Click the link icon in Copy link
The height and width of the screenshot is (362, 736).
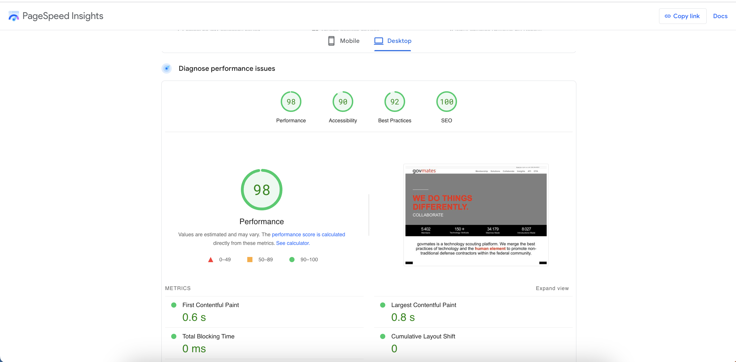pyautogui.click(x=667, y=16)
